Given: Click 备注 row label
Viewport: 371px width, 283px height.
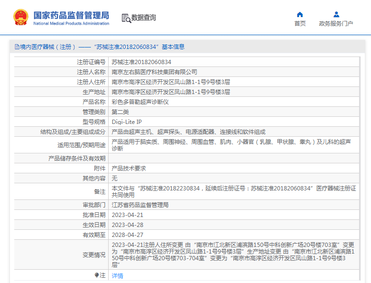Looking at the screenshot, I should click(100, 191).
